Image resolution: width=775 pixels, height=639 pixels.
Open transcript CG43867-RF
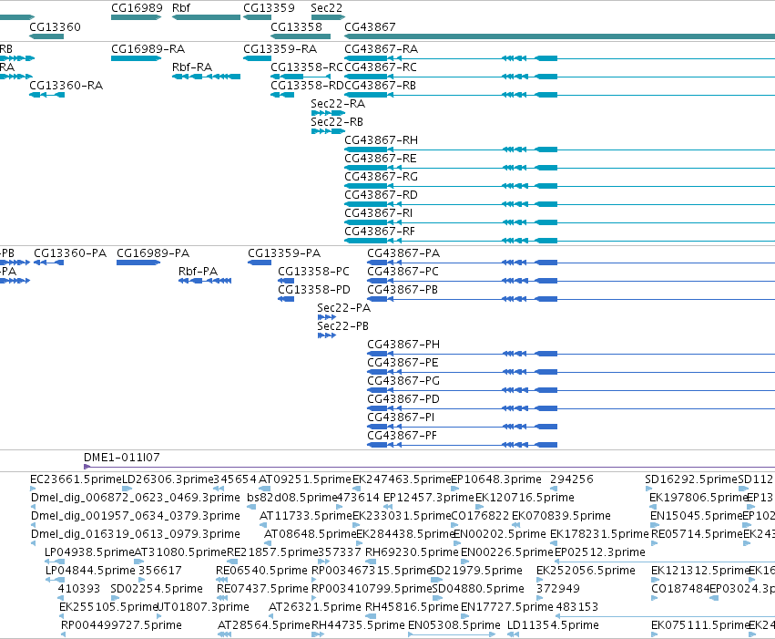click(379, 232)
